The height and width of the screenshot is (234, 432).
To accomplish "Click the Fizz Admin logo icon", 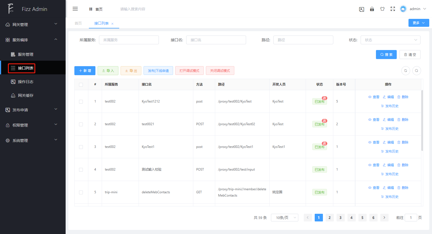I will coord(10,9).
